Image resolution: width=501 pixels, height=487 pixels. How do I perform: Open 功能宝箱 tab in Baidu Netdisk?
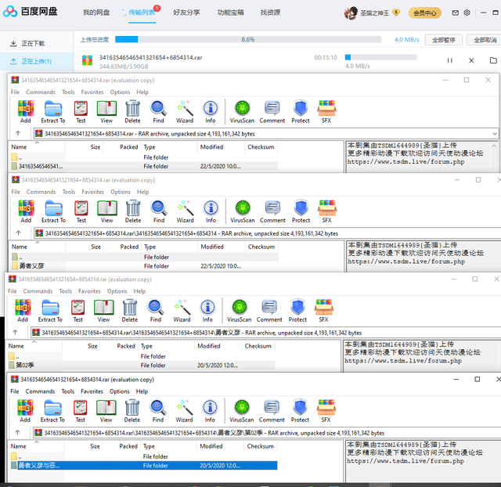click(x=230, y=13)
